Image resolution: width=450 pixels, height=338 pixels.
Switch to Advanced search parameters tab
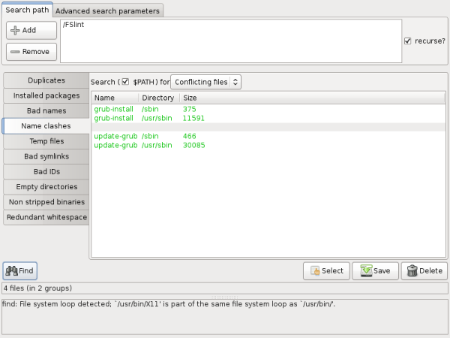coord(108,11)
